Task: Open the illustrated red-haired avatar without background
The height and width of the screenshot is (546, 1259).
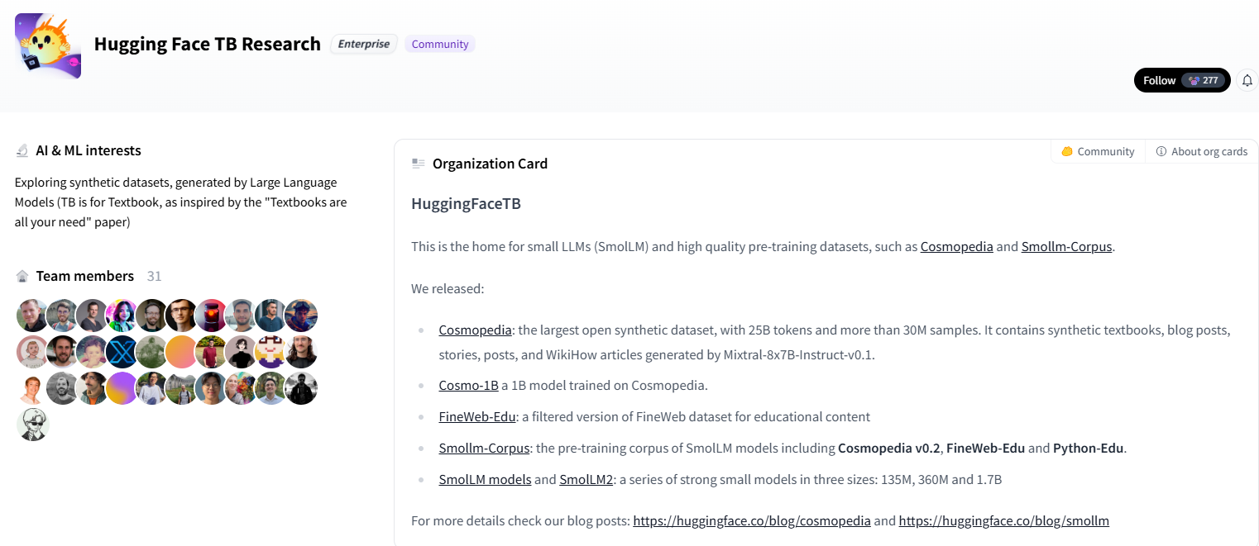Action: pos(33,388)
